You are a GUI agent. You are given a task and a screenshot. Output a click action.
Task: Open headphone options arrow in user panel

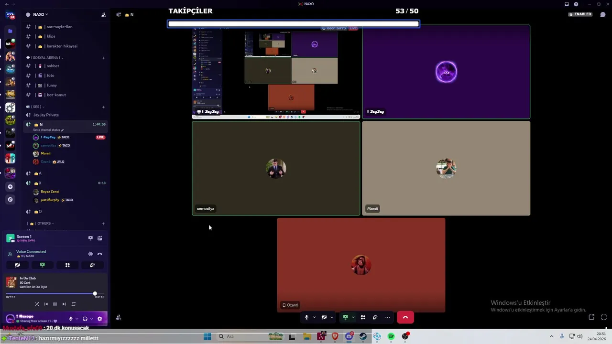(x=91, y=319)
